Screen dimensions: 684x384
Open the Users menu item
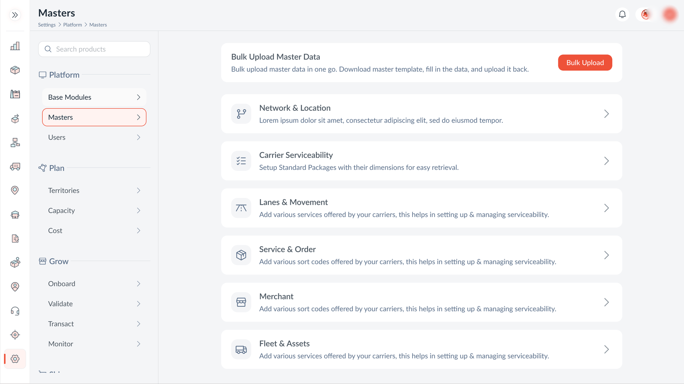point(94,137)
